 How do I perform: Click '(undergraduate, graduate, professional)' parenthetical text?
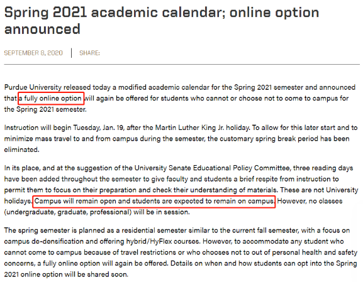click(x=68, y=212)
